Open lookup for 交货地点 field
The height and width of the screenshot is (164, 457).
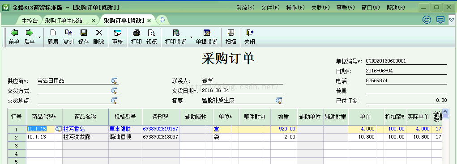[x=114, y=101]
